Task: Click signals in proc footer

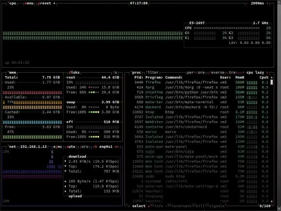Action: pos(217,206)
